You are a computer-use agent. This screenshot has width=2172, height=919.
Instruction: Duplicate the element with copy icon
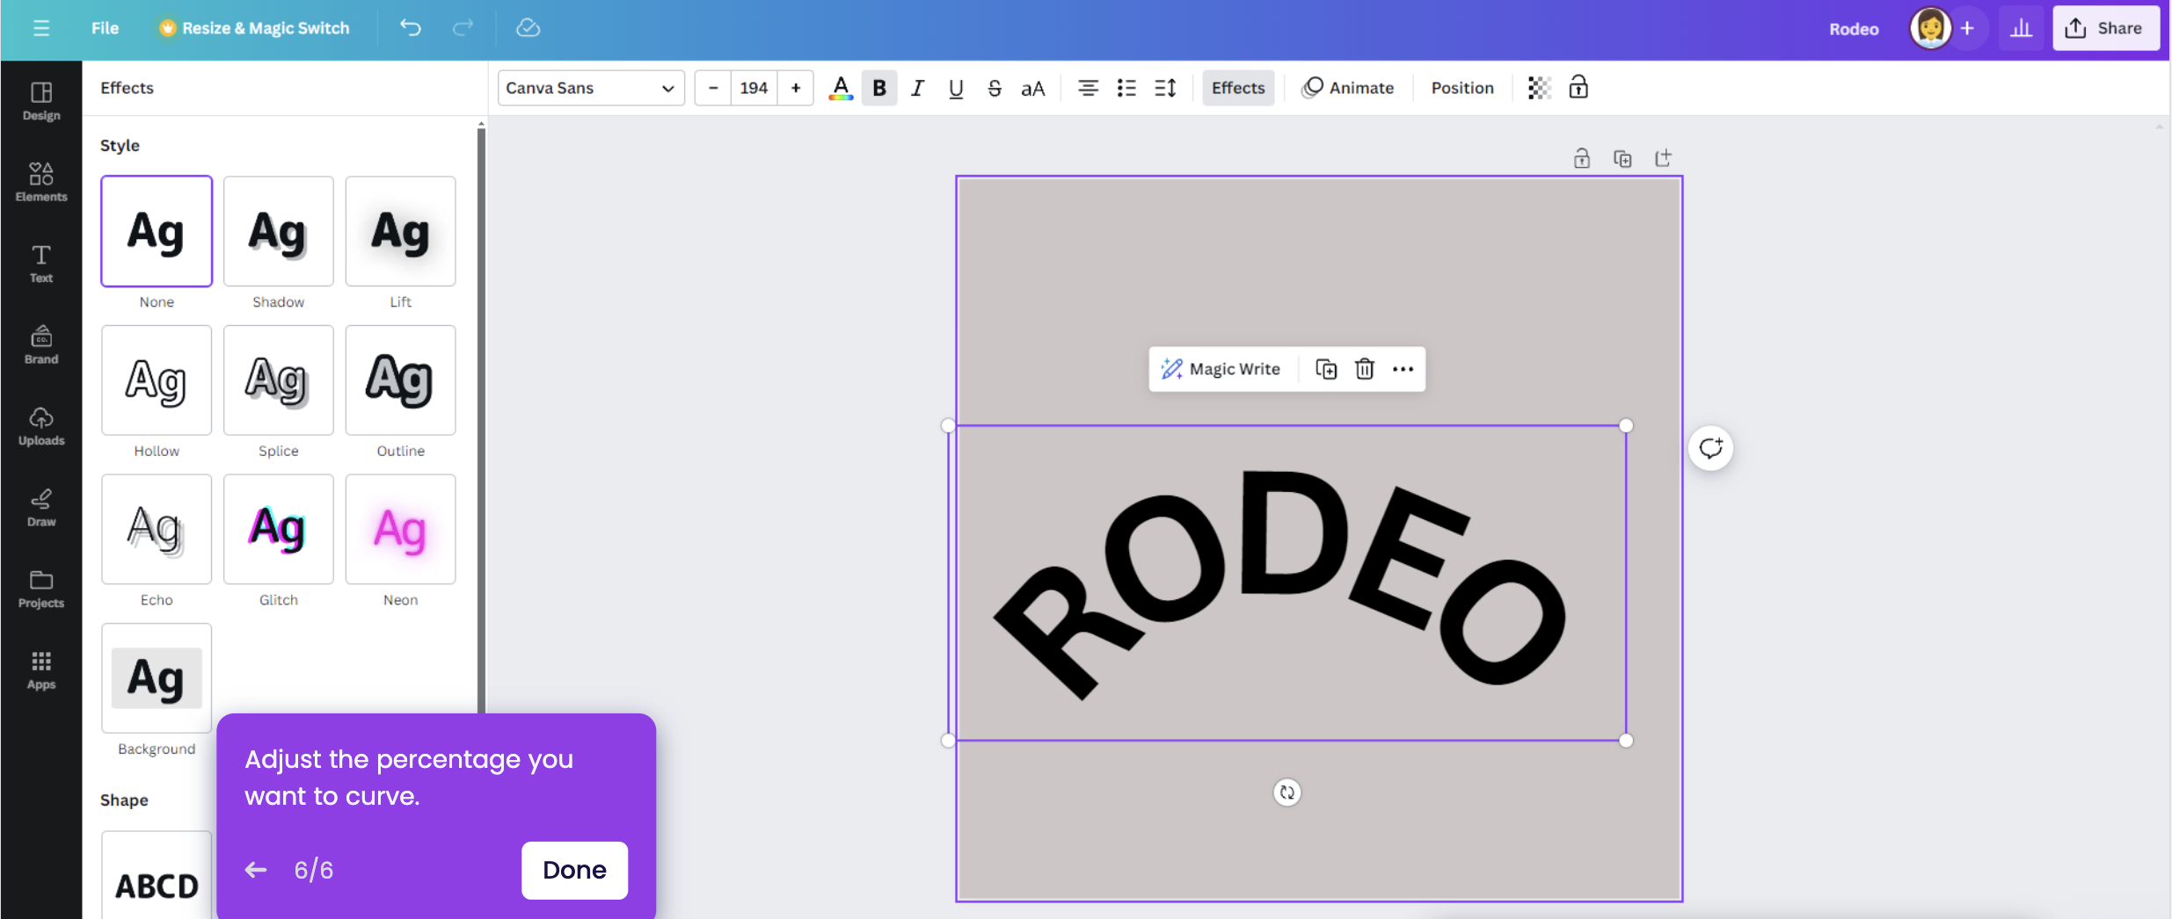[1325, 369]
